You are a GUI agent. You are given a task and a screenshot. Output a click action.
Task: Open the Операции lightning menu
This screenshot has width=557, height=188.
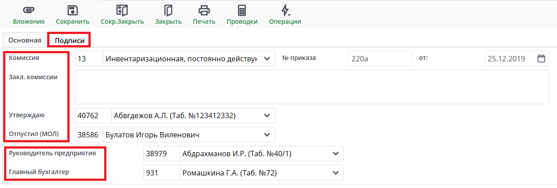pyautogui.click(x=285, y=10)
